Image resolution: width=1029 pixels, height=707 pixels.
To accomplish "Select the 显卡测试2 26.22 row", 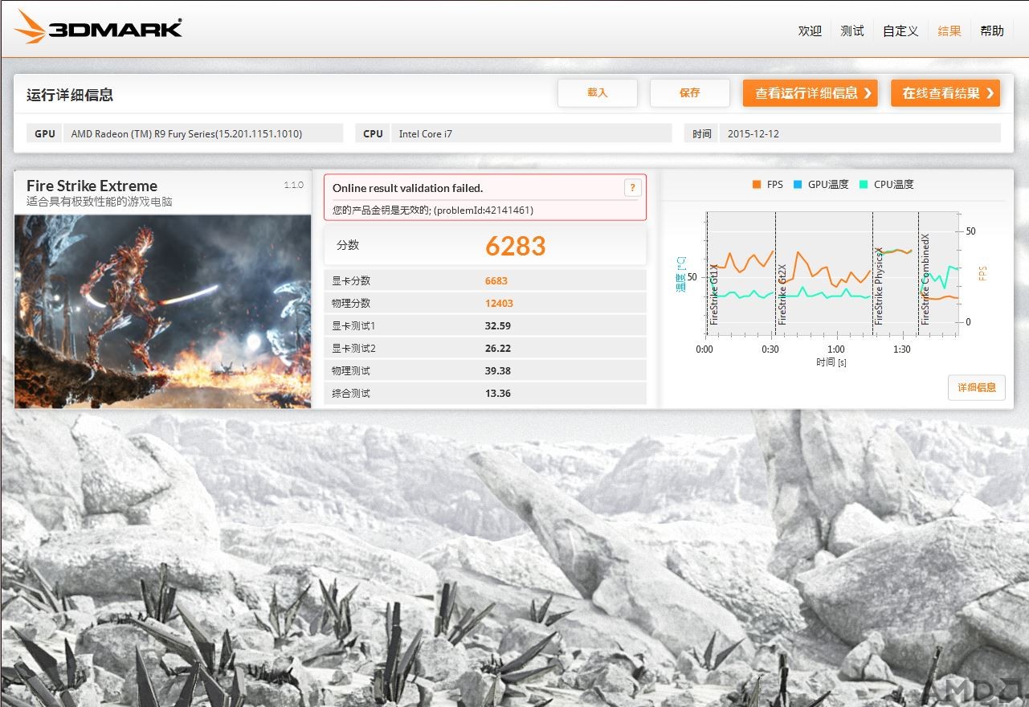I will (485, 348).
